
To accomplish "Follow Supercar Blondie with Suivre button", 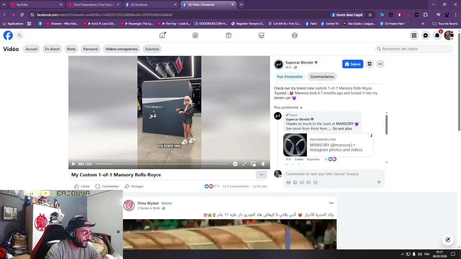I will pyautogui.click(x=353, y=64).
